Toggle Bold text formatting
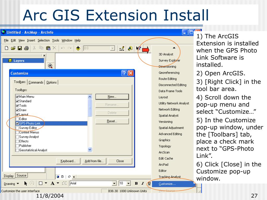 [x=136, y=183]
